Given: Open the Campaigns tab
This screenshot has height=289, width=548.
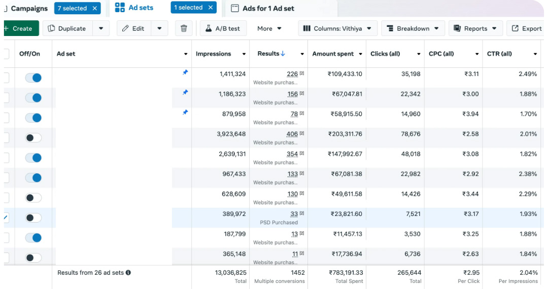Looking at the screenshot, I should click(28, 9).
